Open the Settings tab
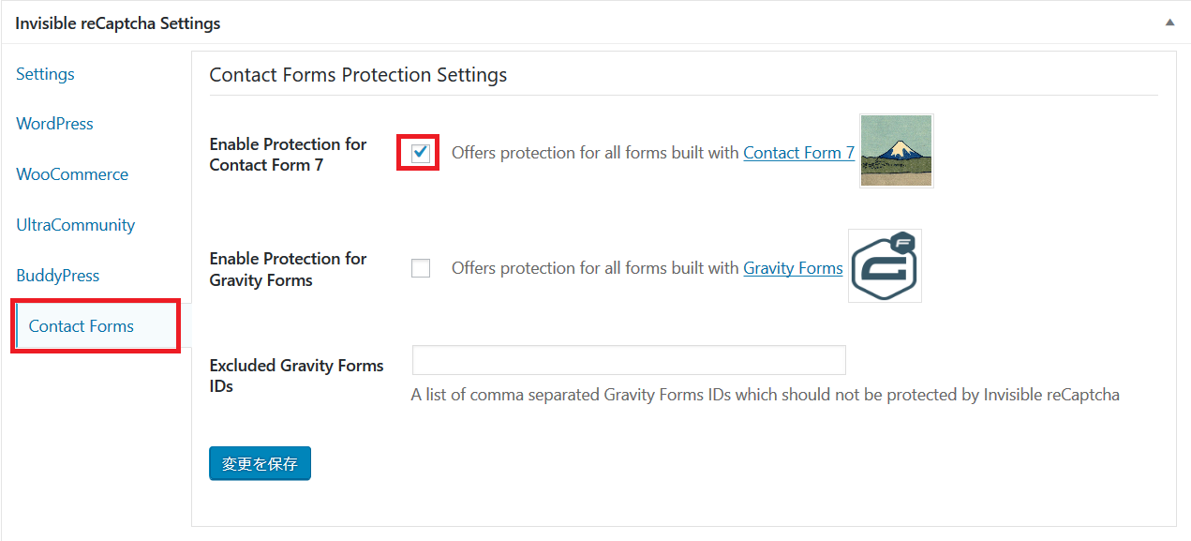This screenshot has height=541, width=1191. point(45,74)
